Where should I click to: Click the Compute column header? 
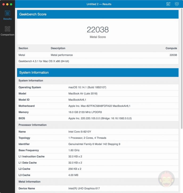coord(171,48)
